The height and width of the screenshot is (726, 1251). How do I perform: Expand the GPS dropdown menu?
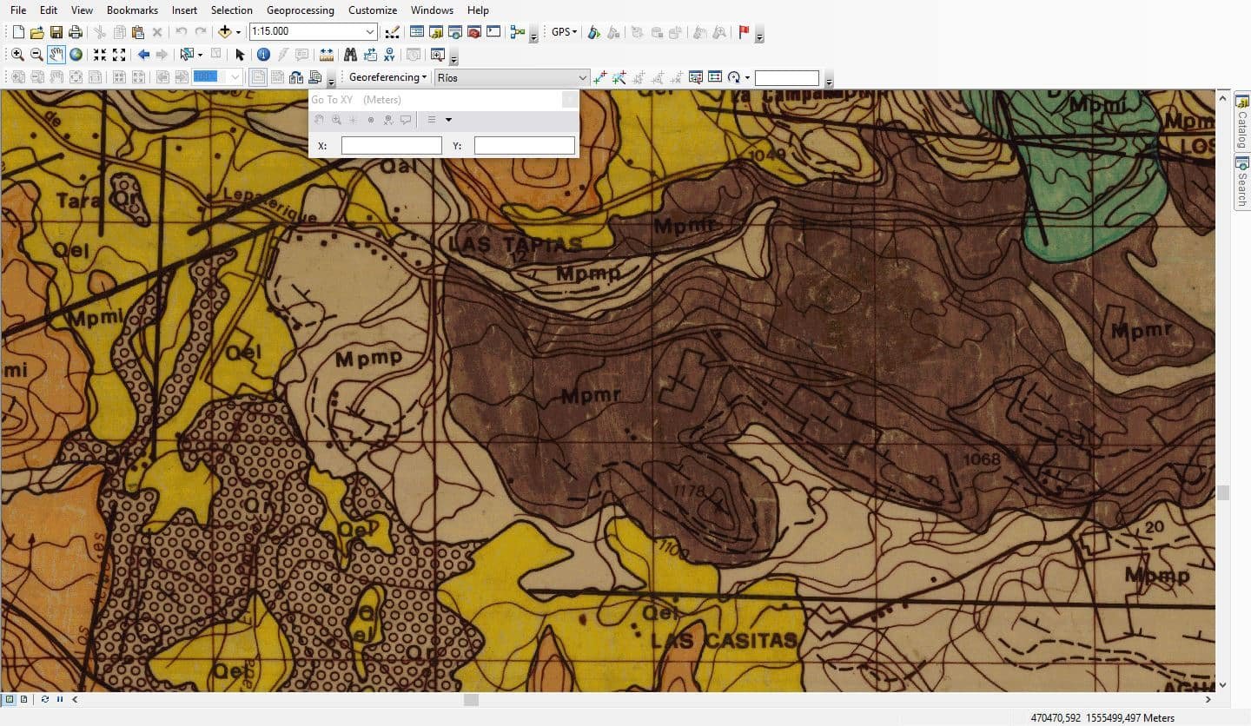564,32
